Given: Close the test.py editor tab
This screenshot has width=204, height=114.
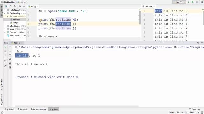Looking at the screenshot, I should pyautogui.click(x=38, y=6).
